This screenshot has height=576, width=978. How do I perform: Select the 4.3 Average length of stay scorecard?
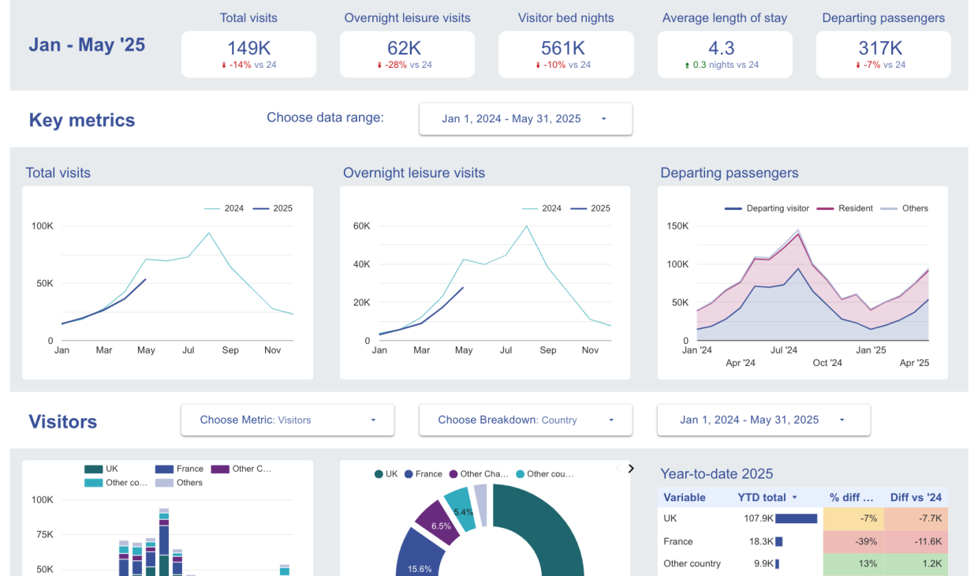click(725, 54)
